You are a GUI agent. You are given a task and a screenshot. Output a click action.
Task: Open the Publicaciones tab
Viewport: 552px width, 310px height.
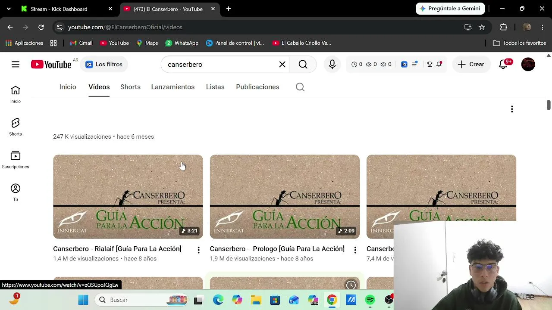click(x=257, y=87)
